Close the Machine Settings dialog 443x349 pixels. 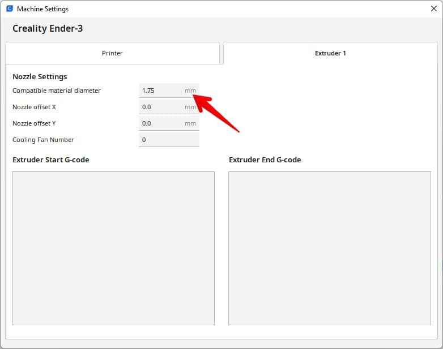pos(433,9)
